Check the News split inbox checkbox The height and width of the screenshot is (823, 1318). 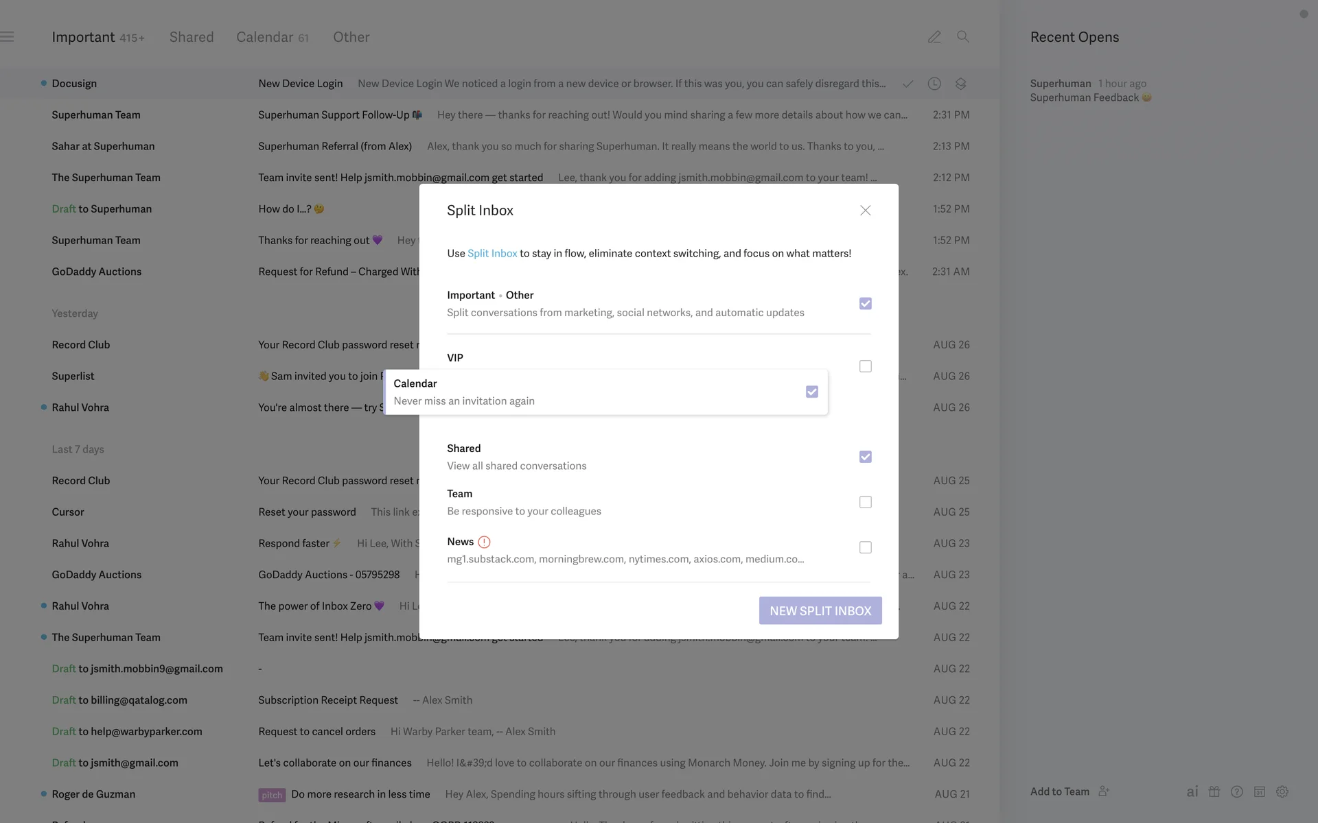pos(865,547)
